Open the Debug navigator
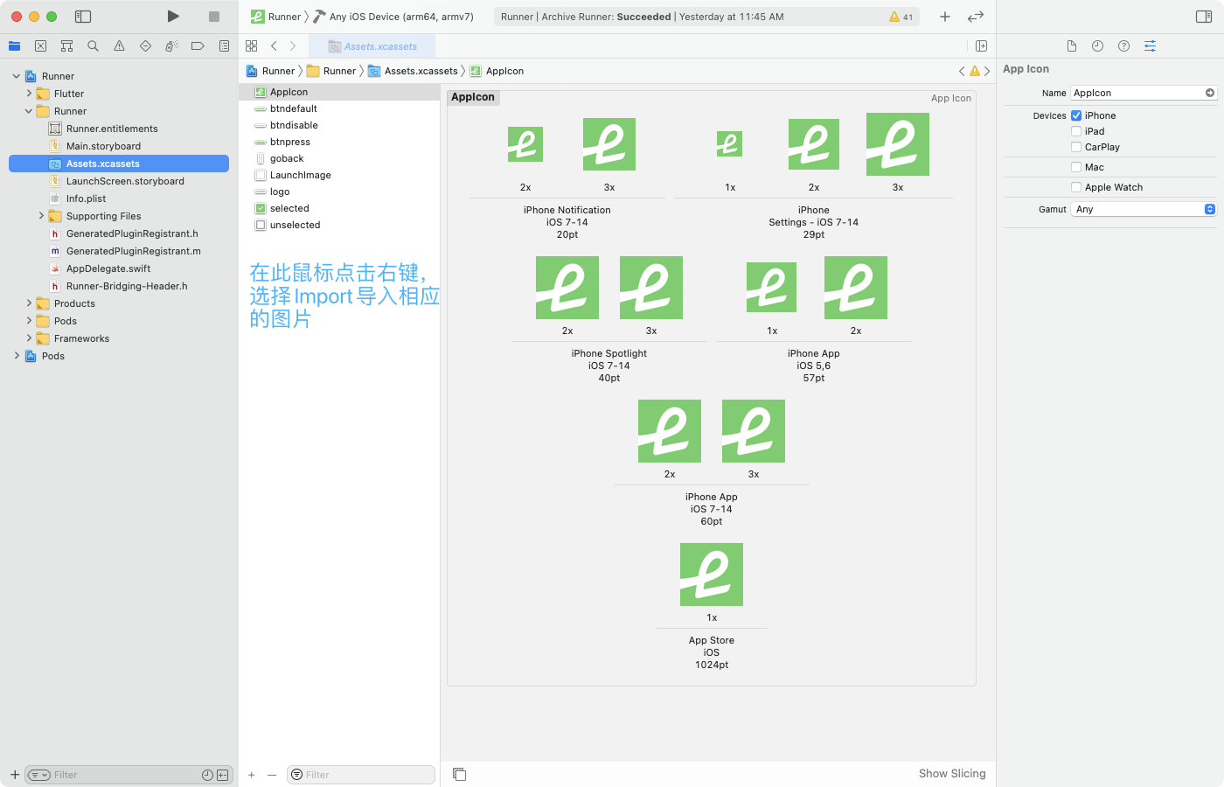Viewport: 1224px width, 787px height. [171, 46]
